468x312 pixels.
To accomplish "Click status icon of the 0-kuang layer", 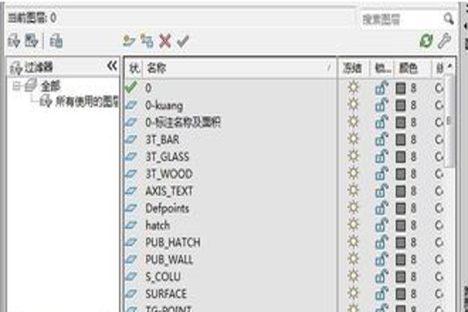I will pyautogui.click(x=131, y=105).
